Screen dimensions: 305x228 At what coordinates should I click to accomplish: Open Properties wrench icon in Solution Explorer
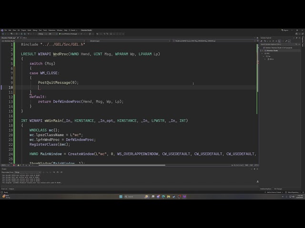[x=286, y=41]
